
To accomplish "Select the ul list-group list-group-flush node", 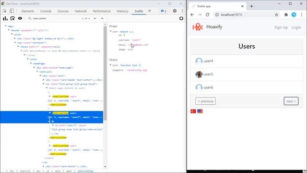I will coord(71,84).
